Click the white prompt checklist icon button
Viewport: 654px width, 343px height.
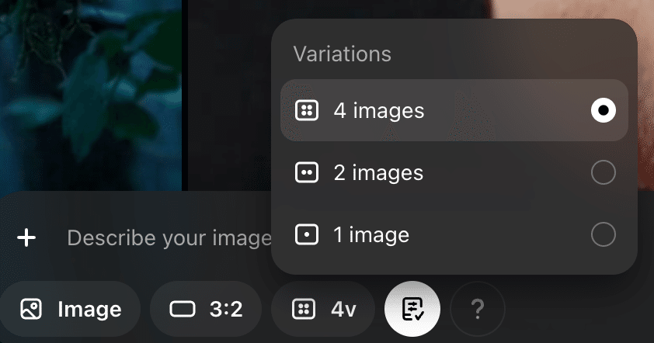[412, 309]
